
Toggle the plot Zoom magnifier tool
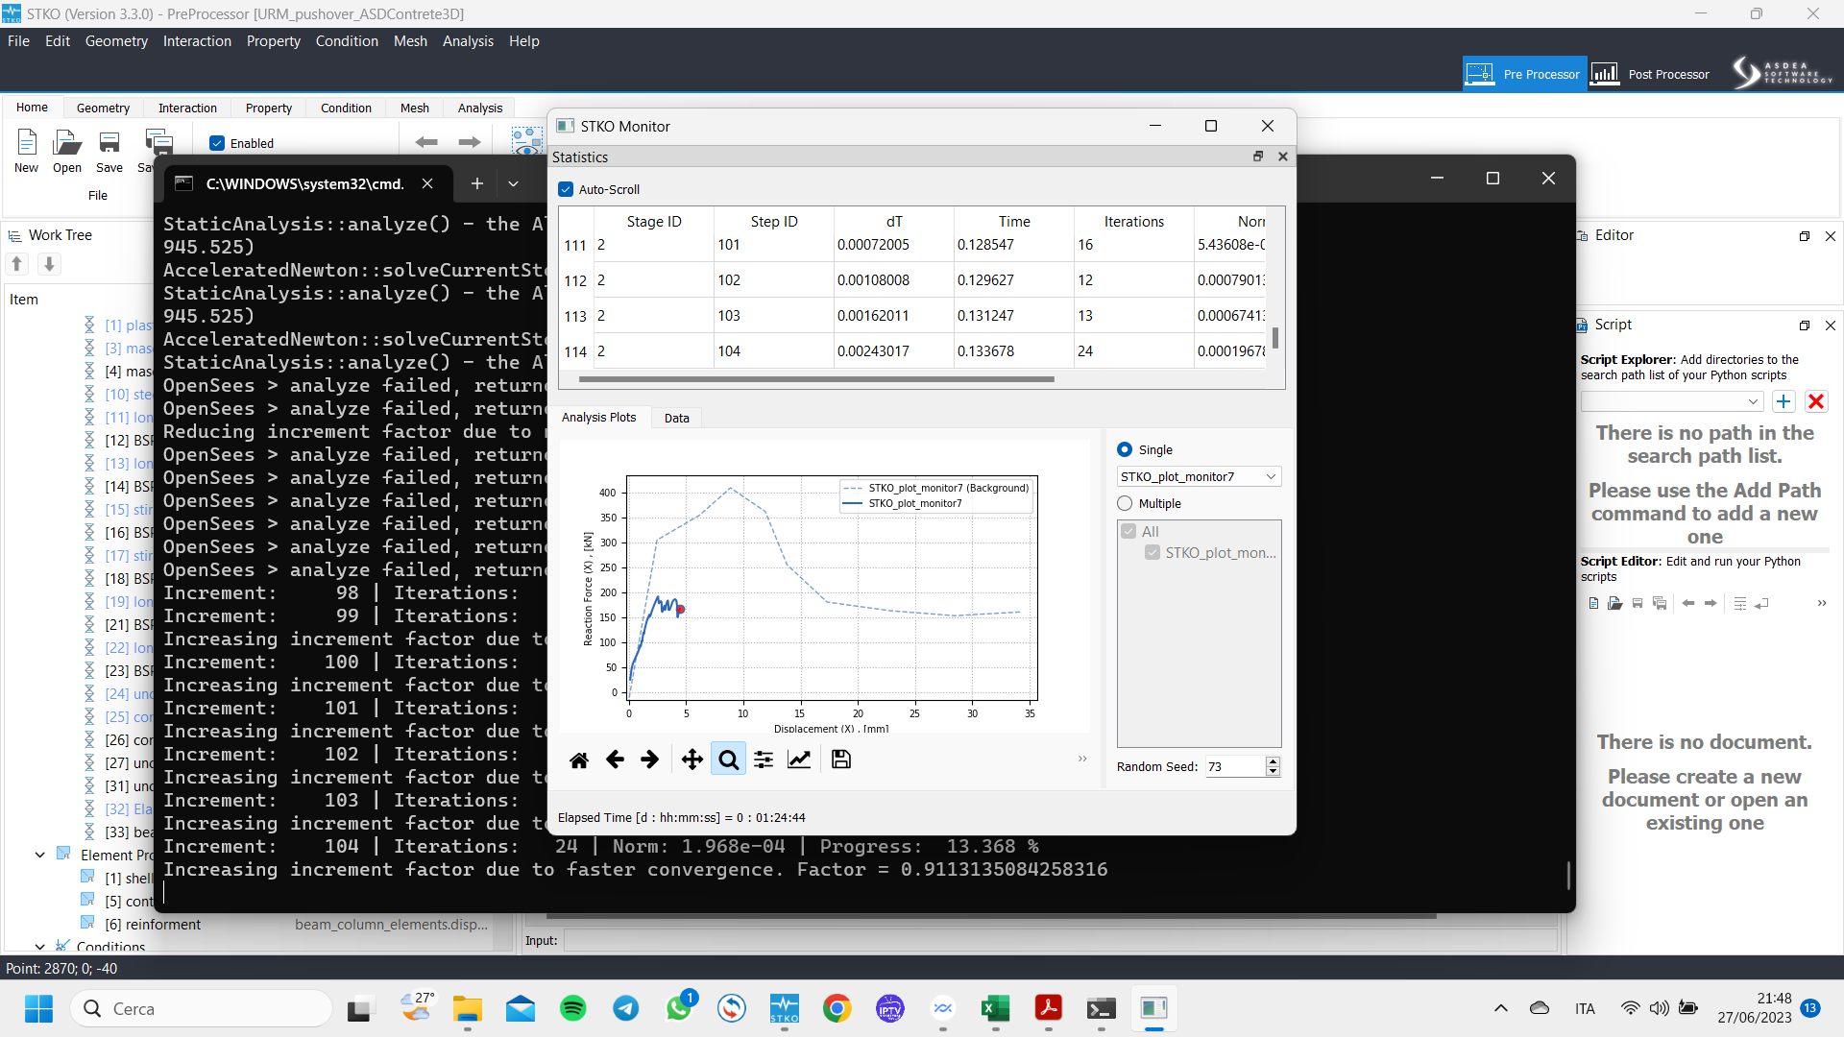click(728, 760)
